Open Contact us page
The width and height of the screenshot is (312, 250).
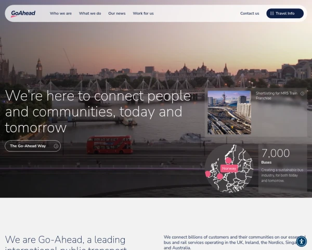click(250, 14)
